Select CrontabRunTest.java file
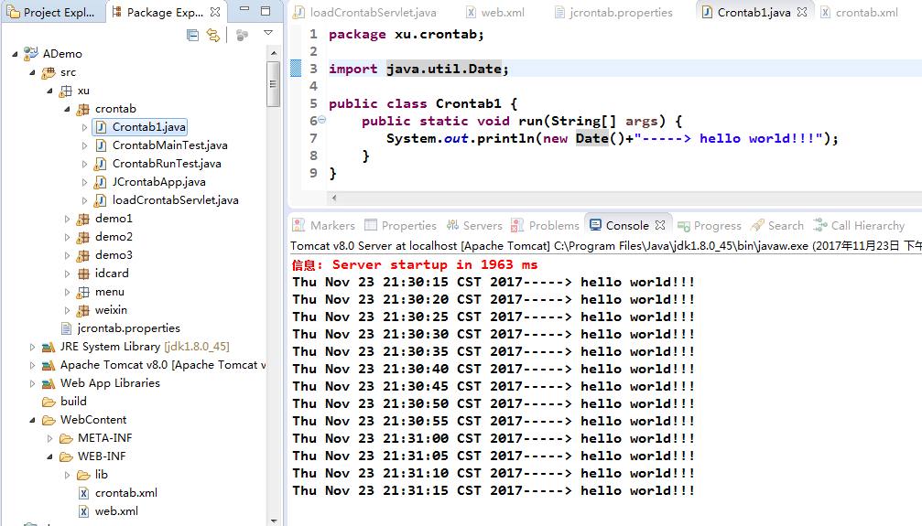Screen dimensions: 922x526 point(167,164)
